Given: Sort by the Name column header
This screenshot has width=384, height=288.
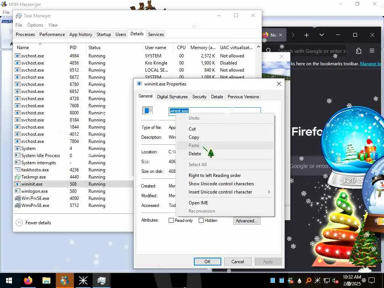Looking at the screenshot, I should pyautogui.click(x=23, y=48).
